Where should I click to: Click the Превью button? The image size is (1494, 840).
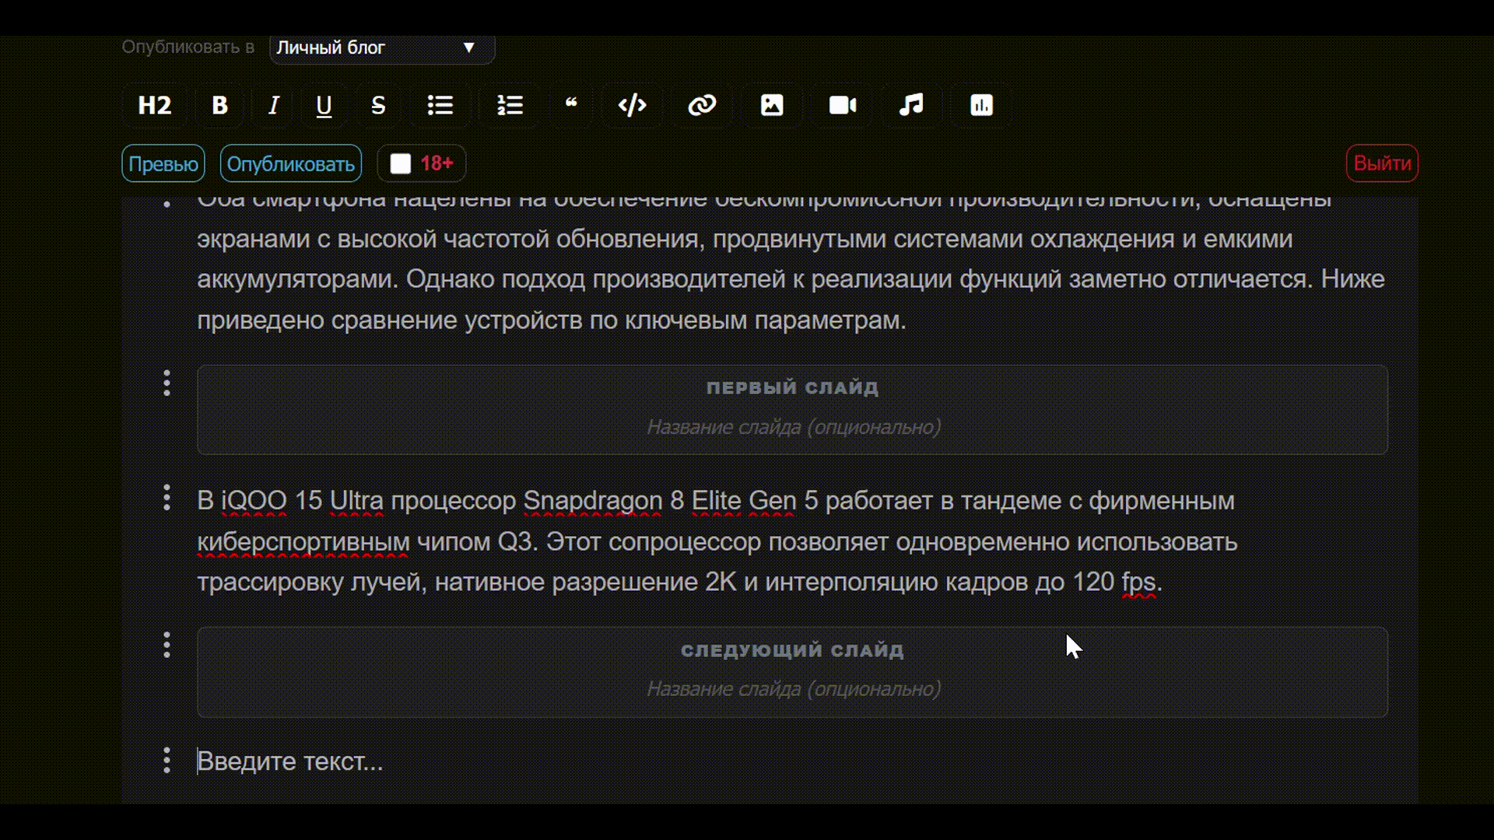(163, 163)
